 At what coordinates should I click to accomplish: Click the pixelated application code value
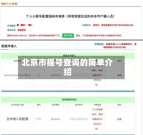tap(25, 25)
